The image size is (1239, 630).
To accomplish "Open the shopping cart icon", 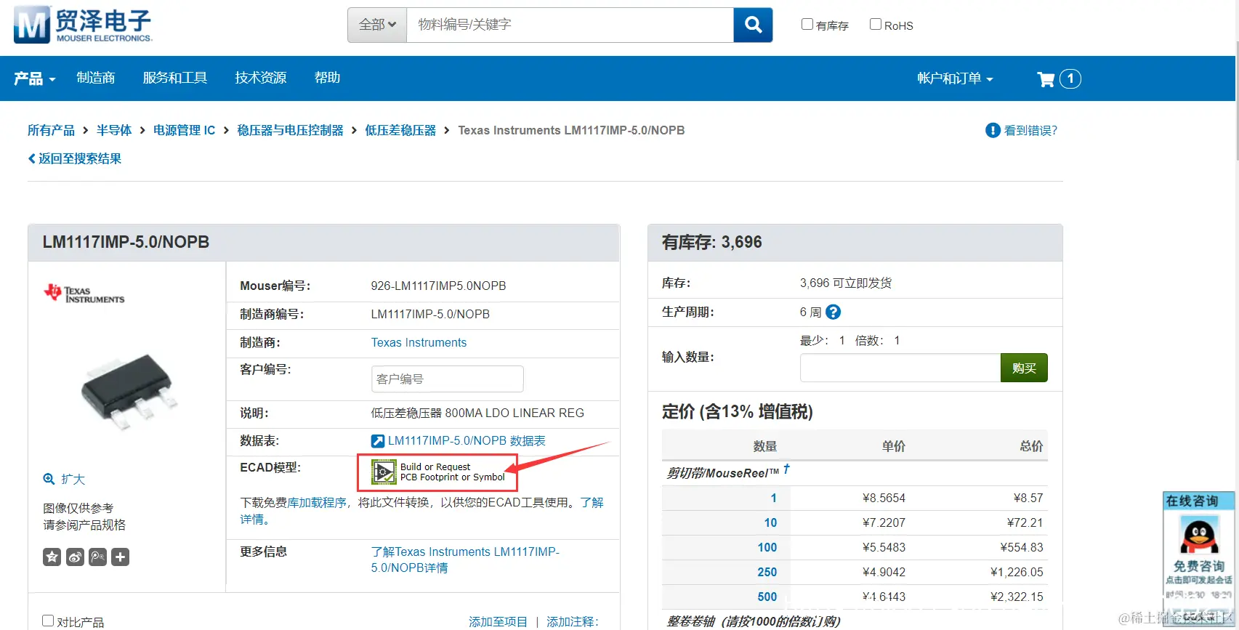I will [x=1046, y=79].
